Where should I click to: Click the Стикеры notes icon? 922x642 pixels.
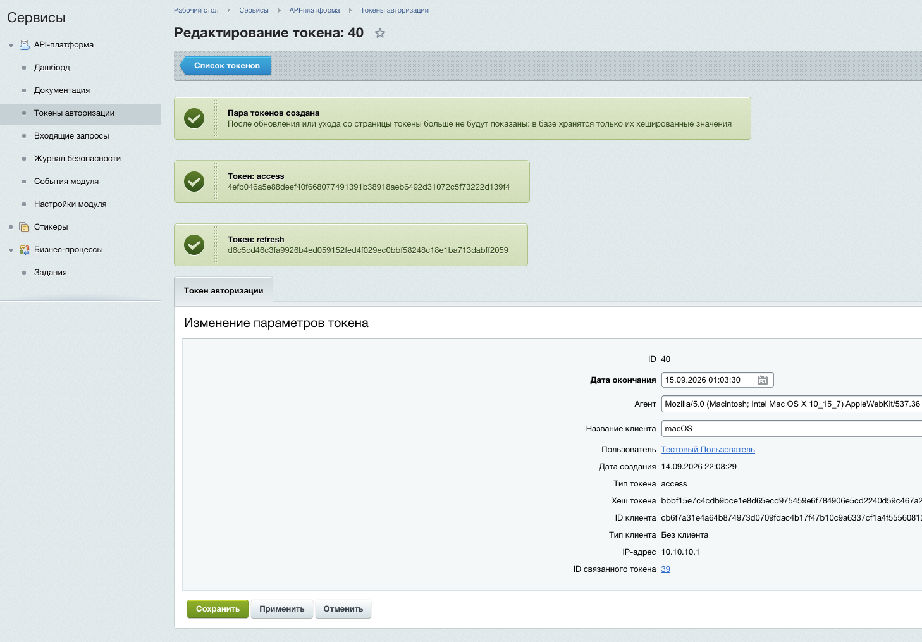[25, 227]
